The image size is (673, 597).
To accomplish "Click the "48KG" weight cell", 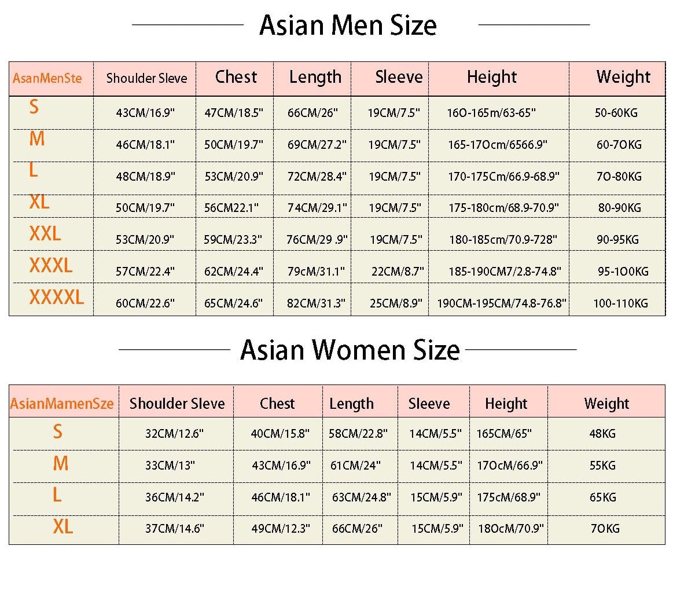I will [x=602, y=433].
